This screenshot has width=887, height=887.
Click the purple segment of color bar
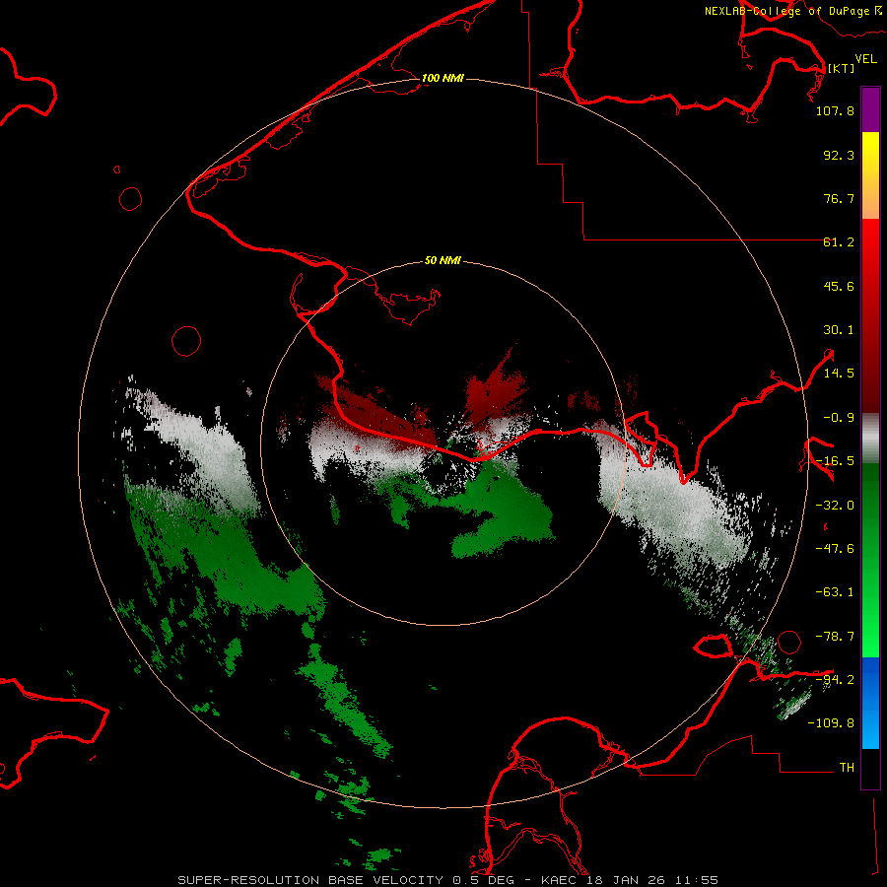point(870,109)
